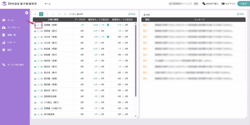Select page 3 in the pagination
Image resolution: width=250 pixels, height=125 pixels.
[53, 14]
